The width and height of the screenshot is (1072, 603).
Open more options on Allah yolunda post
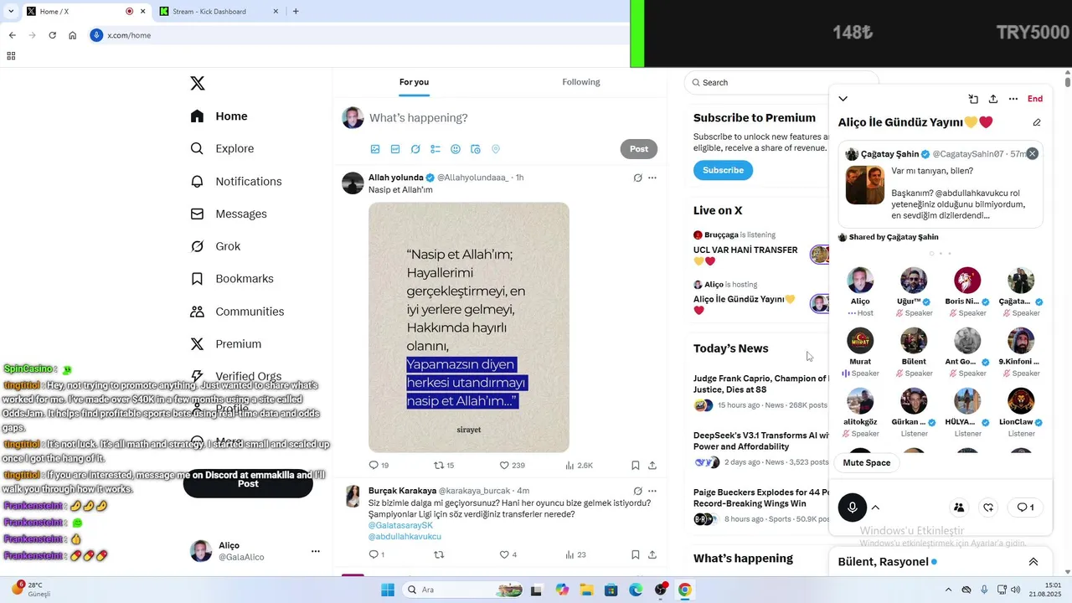click(652, 178)
